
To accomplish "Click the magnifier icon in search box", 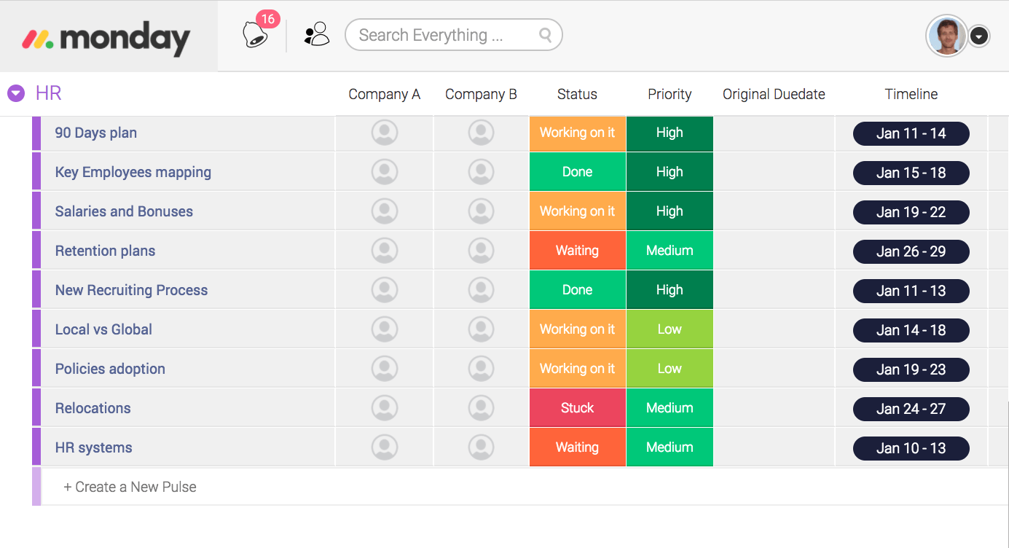I will 545,35.
